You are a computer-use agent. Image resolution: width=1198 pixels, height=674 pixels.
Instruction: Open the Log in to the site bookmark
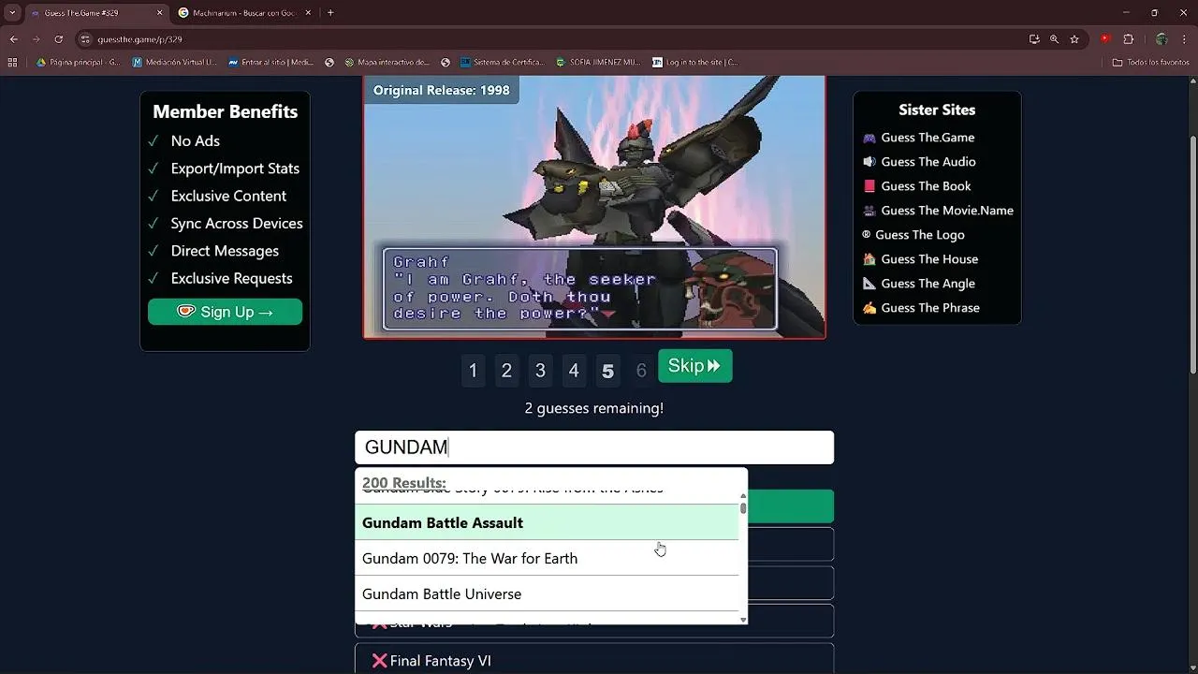(x=695, y=63)
